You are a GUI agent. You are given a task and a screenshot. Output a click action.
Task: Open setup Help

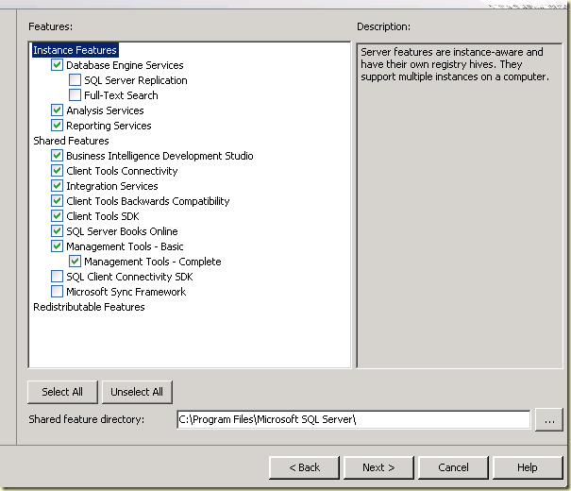pyautogui.click(x=528, y=467)
